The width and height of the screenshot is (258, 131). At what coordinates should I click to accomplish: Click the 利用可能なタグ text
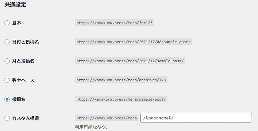pos(91,127)
